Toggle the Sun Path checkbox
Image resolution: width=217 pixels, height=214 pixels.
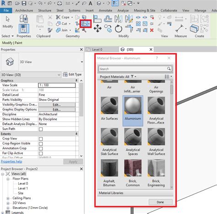tap(41, 129)
